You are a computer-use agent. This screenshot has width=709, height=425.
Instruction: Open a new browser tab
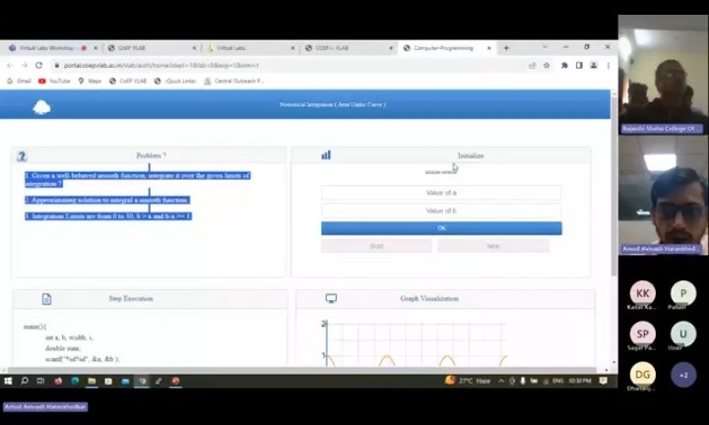(506, 47)
